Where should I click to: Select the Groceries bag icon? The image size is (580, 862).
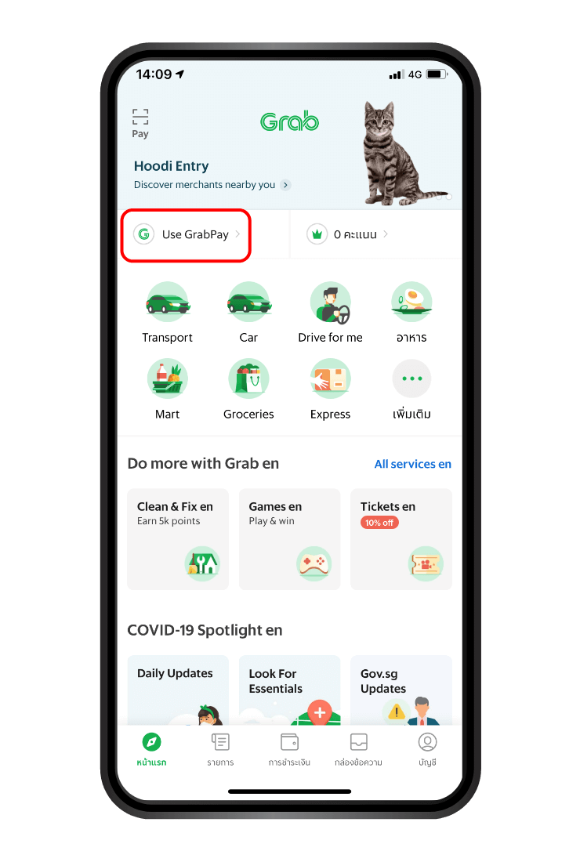(249, 378)
